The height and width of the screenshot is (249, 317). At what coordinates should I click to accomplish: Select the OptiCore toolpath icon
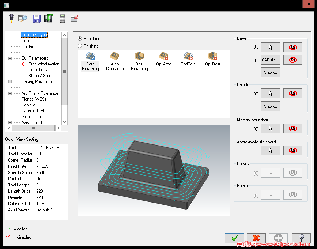tap(188, 59)
